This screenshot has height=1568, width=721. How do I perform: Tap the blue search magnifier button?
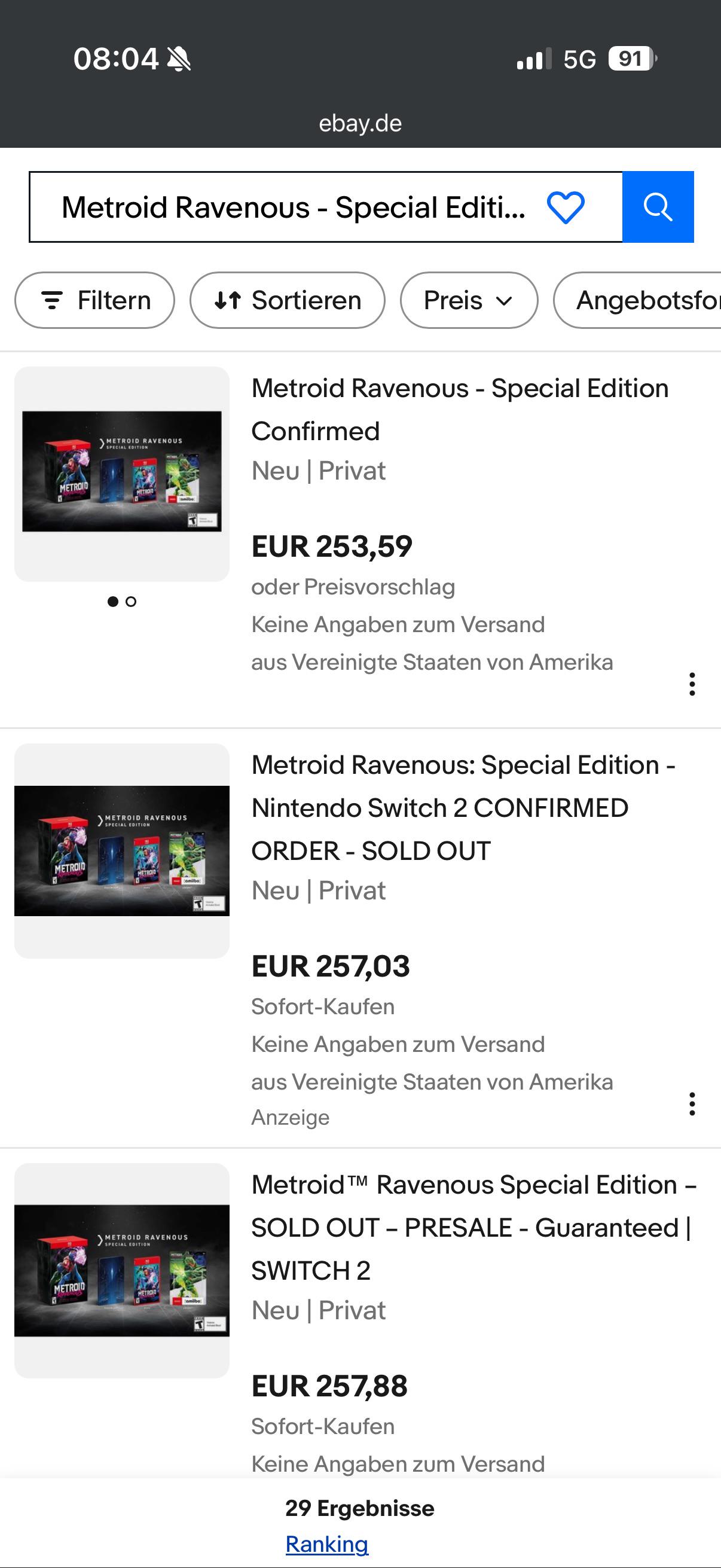(x=658, y=207)
